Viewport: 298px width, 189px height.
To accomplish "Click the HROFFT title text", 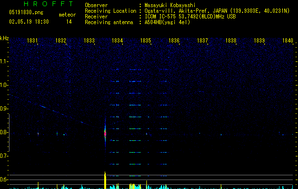I will (49, 4).
